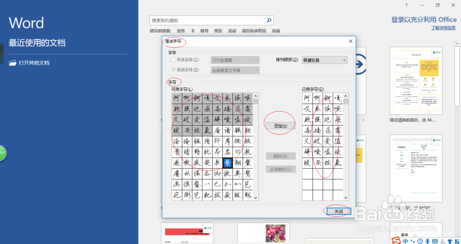
Task: Open the Sogou emoji smiley panel
Action: [419, 241]
